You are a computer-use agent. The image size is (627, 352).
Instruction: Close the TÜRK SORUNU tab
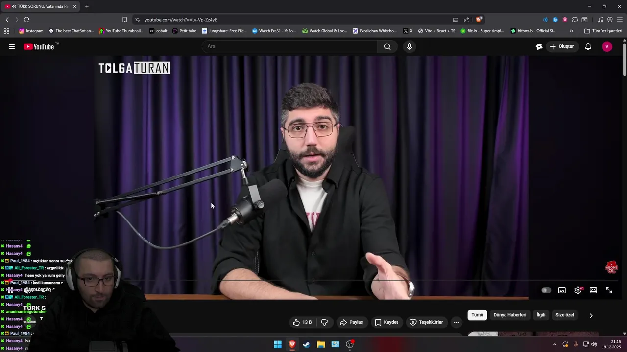(75, 6)
